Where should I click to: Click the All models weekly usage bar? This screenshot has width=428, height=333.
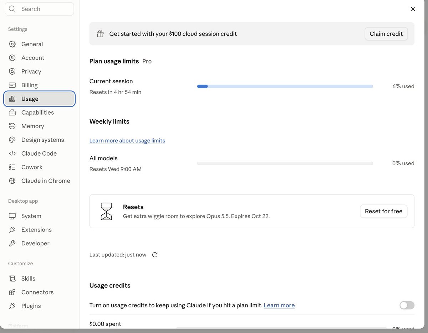(x=285, y=163)
